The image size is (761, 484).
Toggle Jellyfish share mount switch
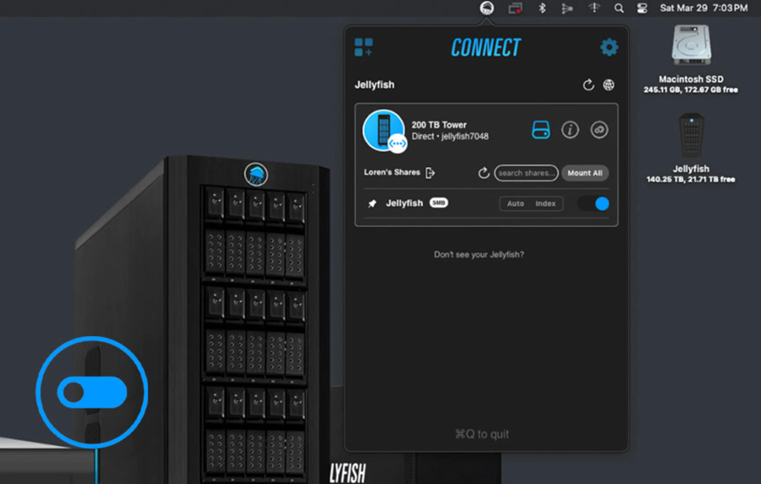[593, 204]
